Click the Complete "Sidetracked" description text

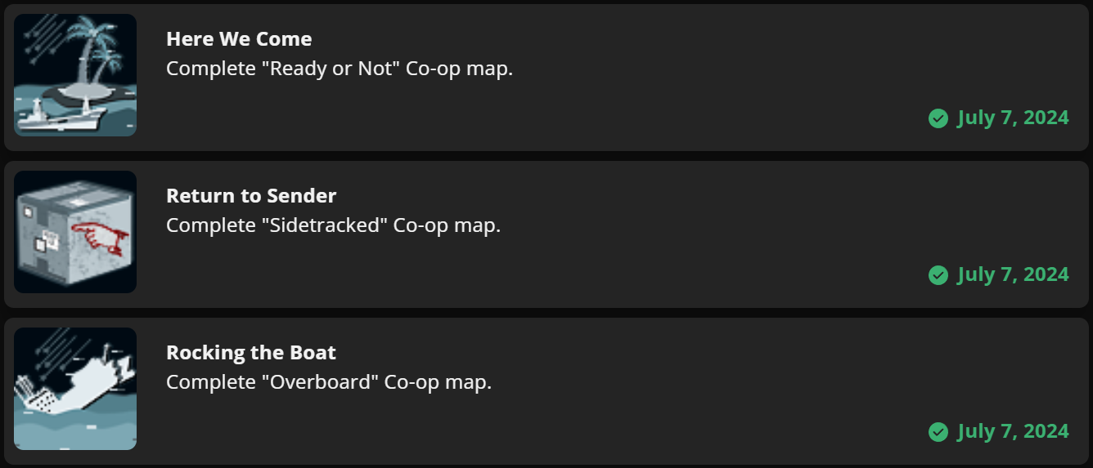coord(333,225)
